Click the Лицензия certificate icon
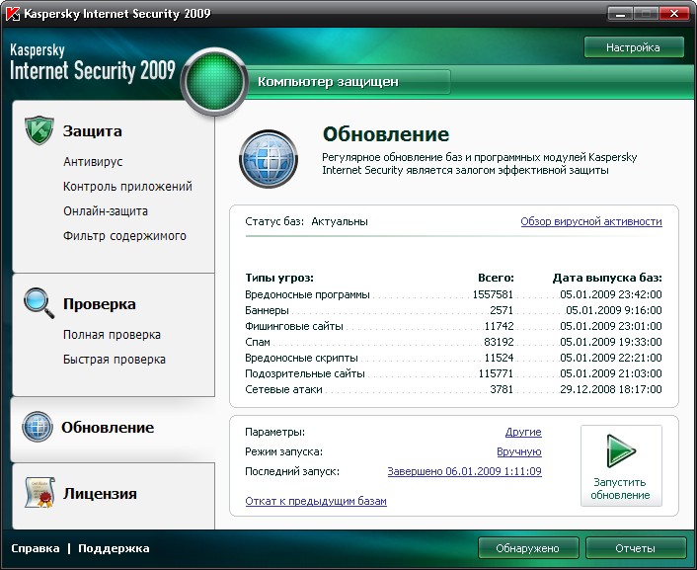 pos(39,493)
